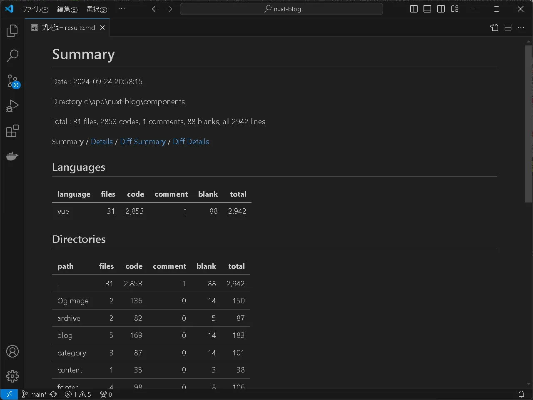This screenshot has width=533, height=400.
Task: Go back in navigation history
Action: 155,9
